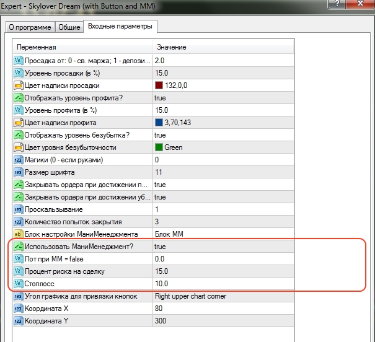Edit the 'Магики' value 0
Viewport: 375px width, 342px height.
point(157,160)
